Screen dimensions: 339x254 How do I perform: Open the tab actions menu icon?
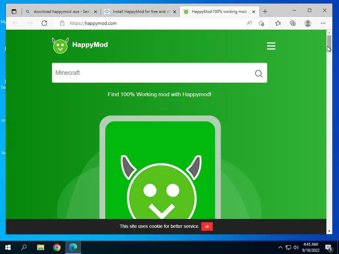14,12
